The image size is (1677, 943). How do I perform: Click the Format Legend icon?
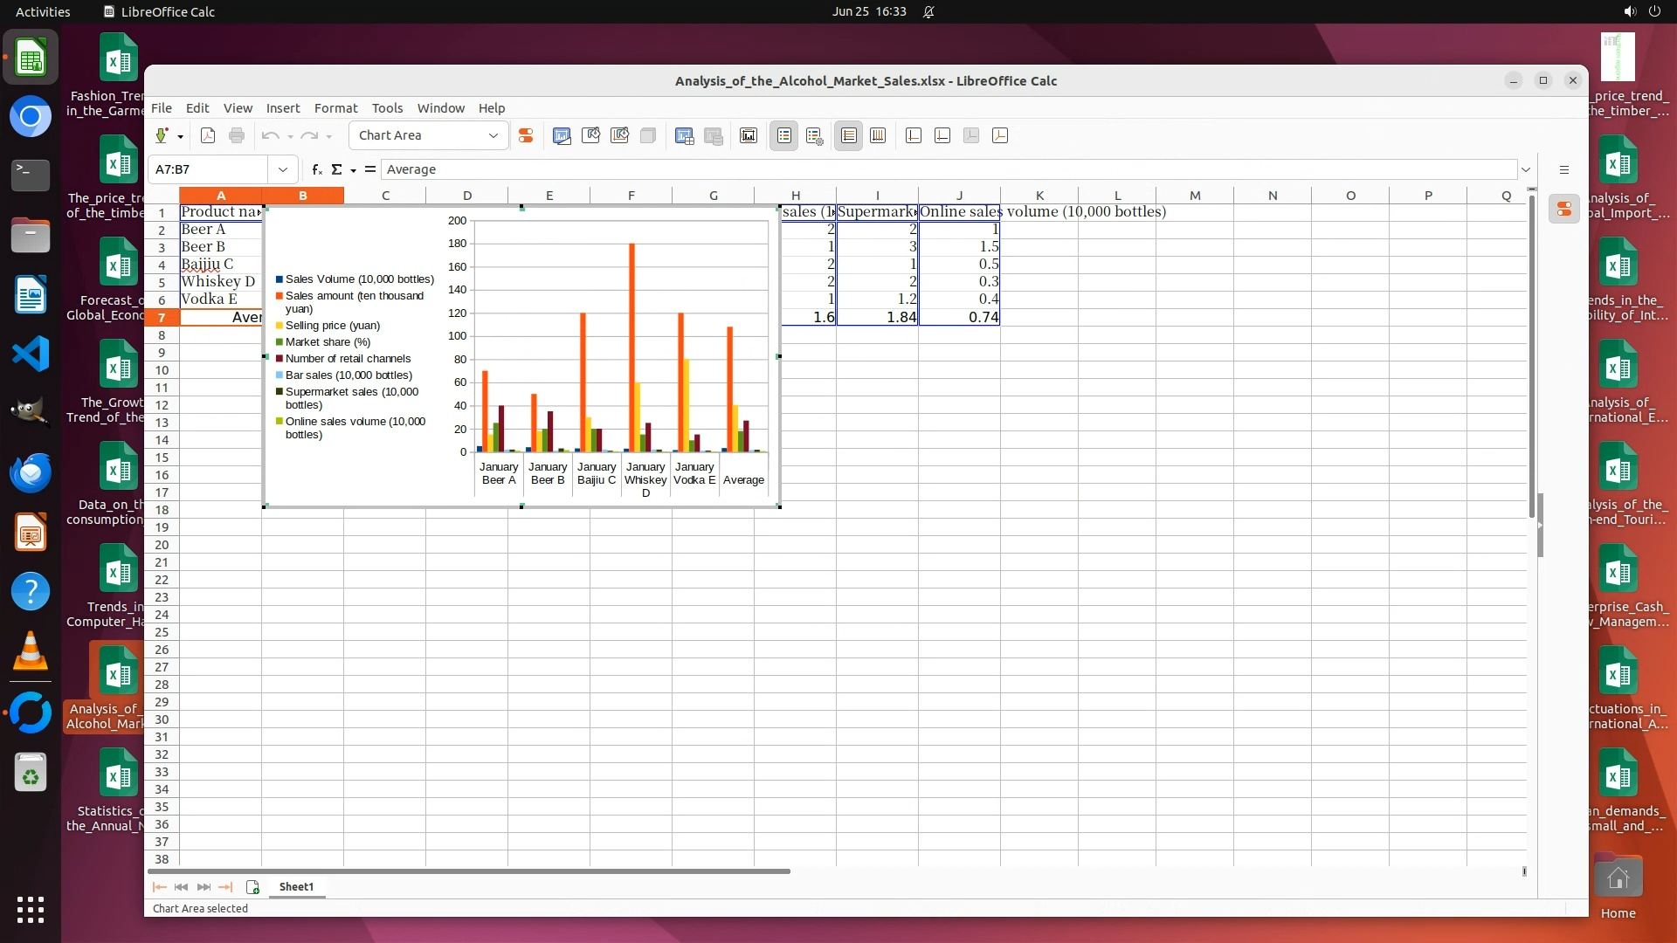[x=814, y=135]
